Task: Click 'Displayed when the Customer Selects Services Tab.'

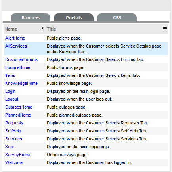Action: pyautogui.click(x=97, y=139)
